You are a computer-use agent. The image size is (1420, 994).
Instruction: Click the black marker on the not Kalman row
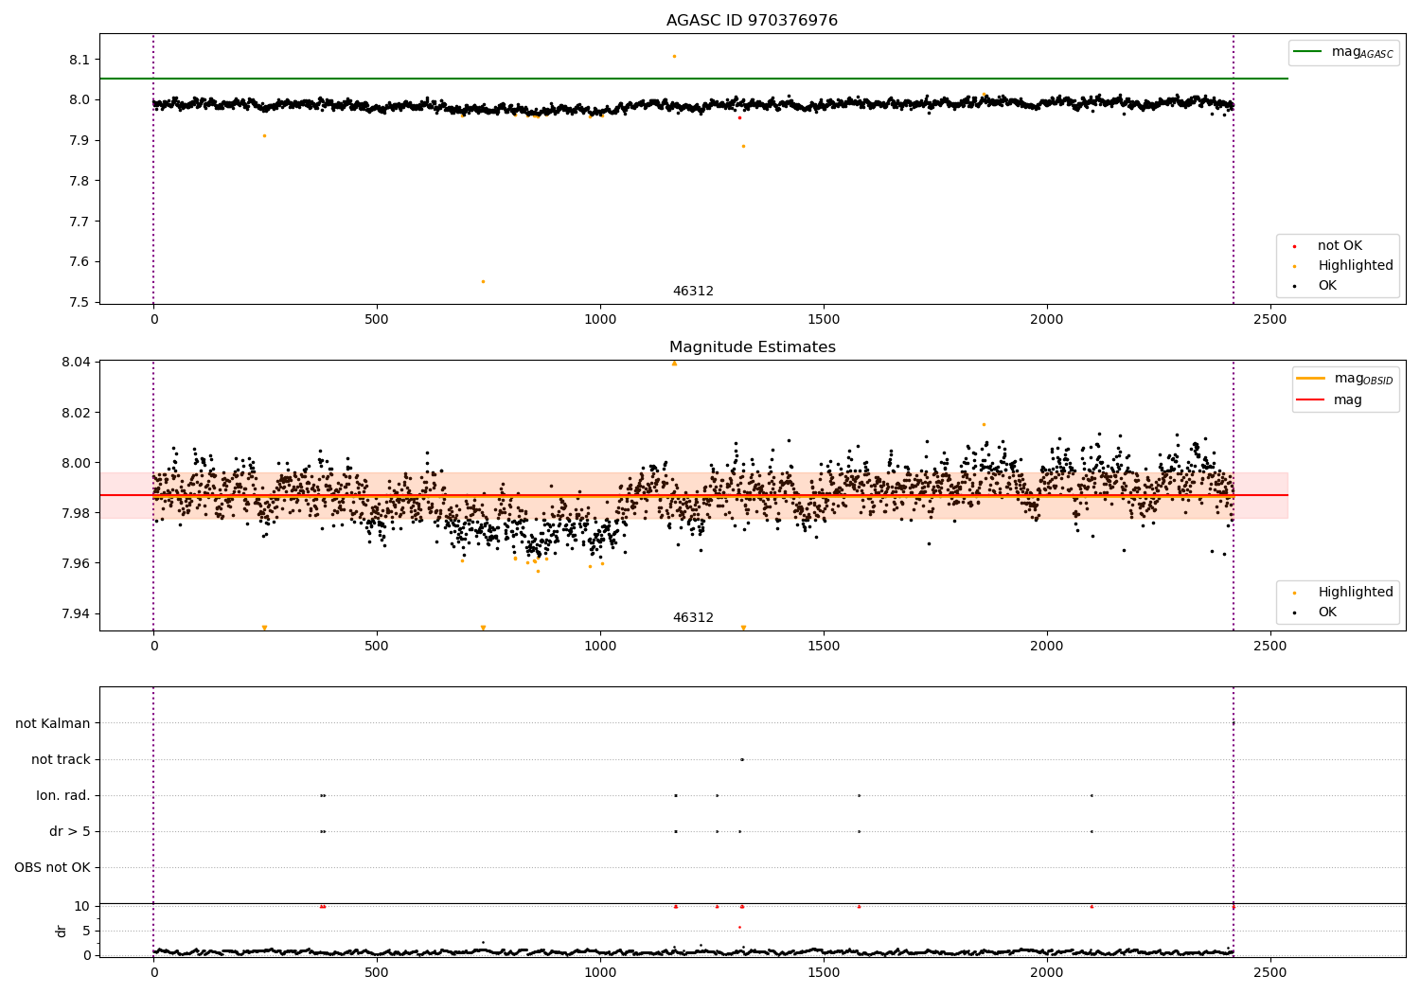click(1233, 723)
